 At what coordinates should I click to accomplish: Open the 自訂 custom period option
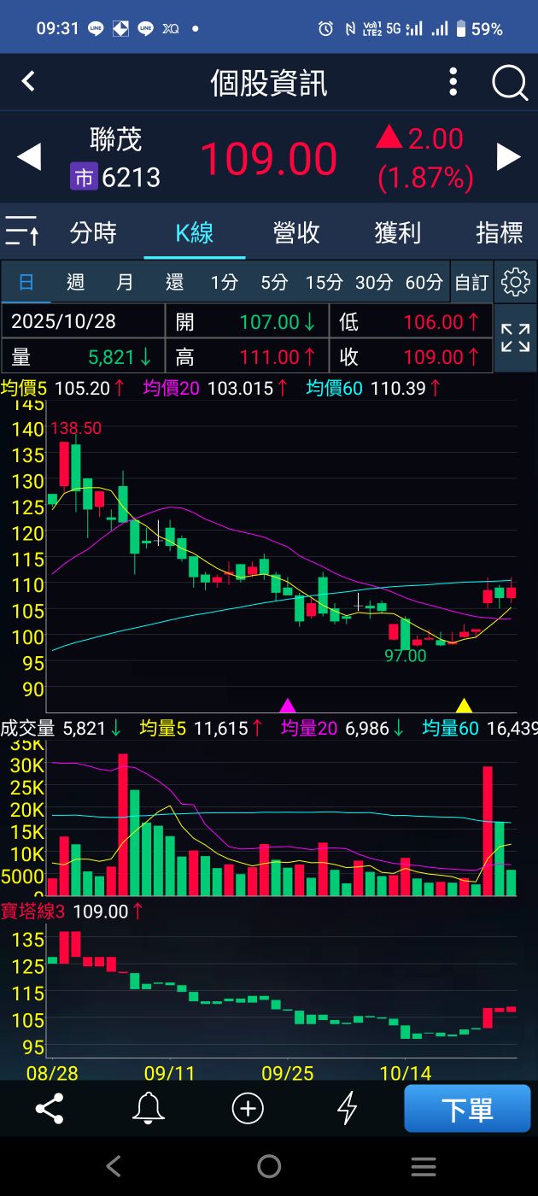(471, 283)
